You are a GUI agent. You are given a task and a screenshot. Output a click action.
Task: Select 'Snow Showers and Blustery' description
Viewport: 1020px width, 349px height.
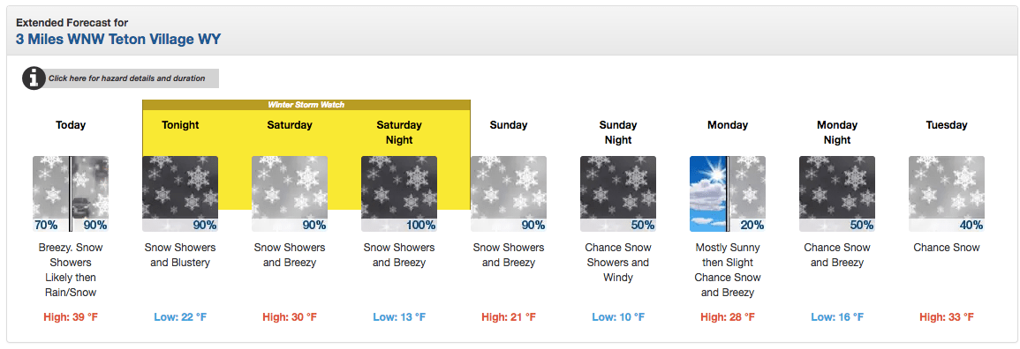180,255
